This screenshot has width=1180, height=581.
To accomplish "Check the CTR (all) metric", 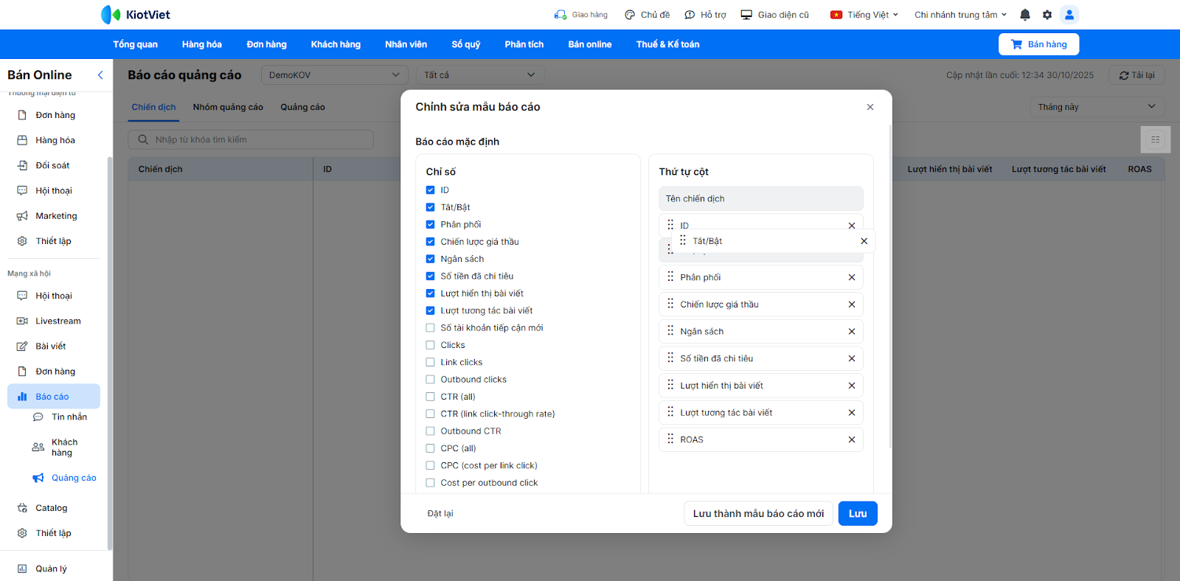I will point(430,397).
